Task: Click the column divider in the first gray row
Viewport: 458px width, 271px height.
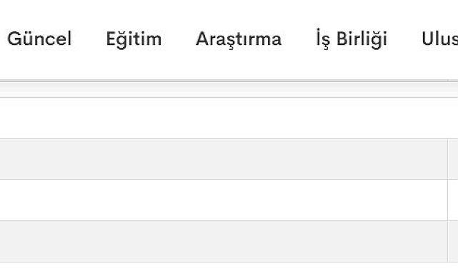Action: click(x=447, y=159)
